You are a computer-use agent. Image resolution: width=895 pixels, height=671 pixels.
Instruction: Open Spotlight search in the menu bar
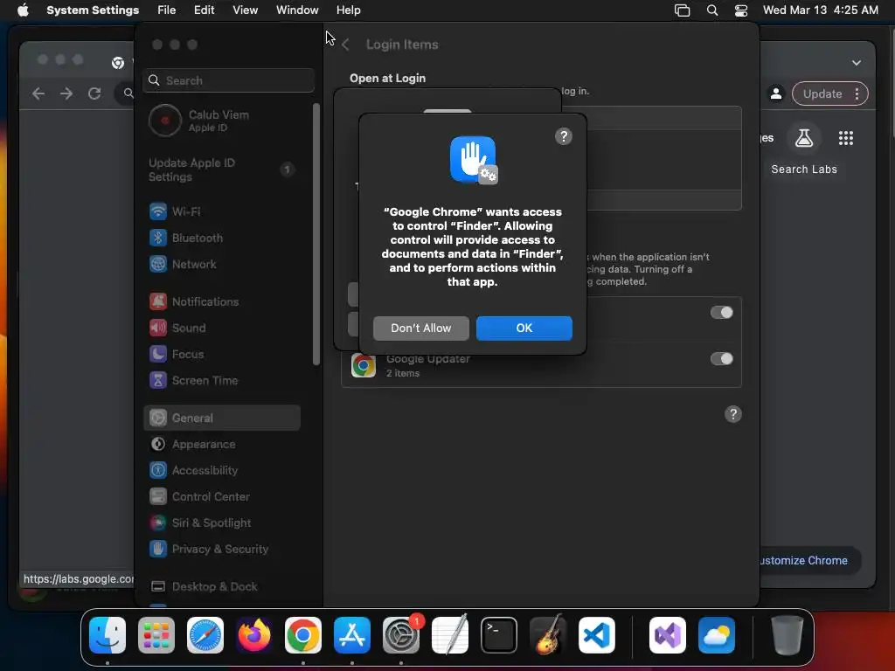(x=712, y=10)
